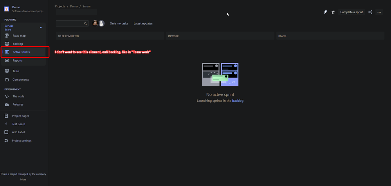Click More link at sidebar bottom

click(23, 179)
